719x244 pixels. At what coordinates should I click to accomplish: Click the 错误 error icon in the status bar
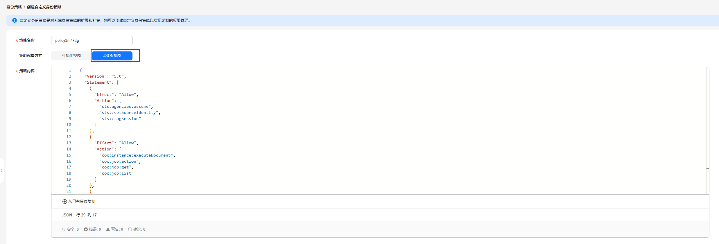tap(86, 229)
